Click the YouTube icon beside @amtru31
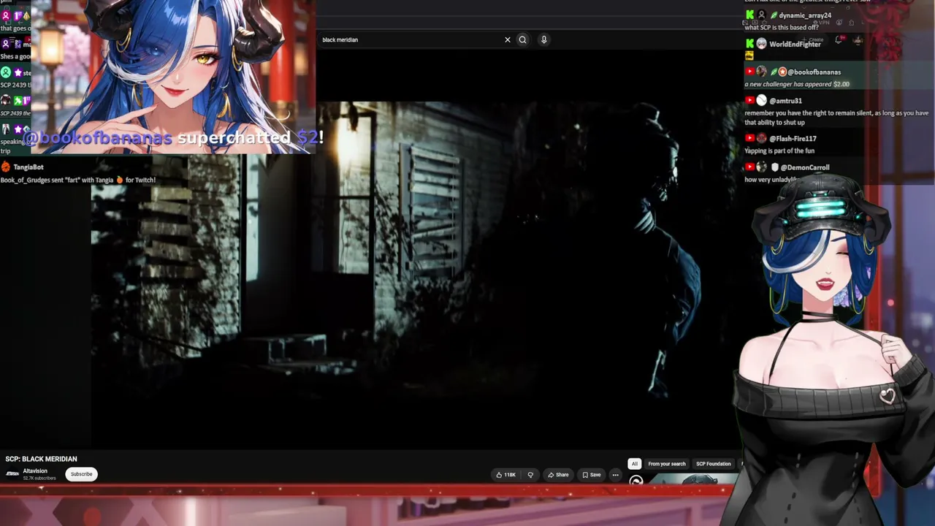 coord(749,100)
